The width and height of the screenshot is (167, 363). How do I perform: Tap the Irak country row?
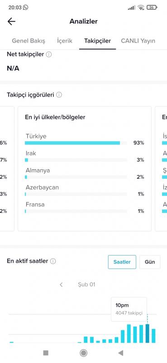[85, 157]
